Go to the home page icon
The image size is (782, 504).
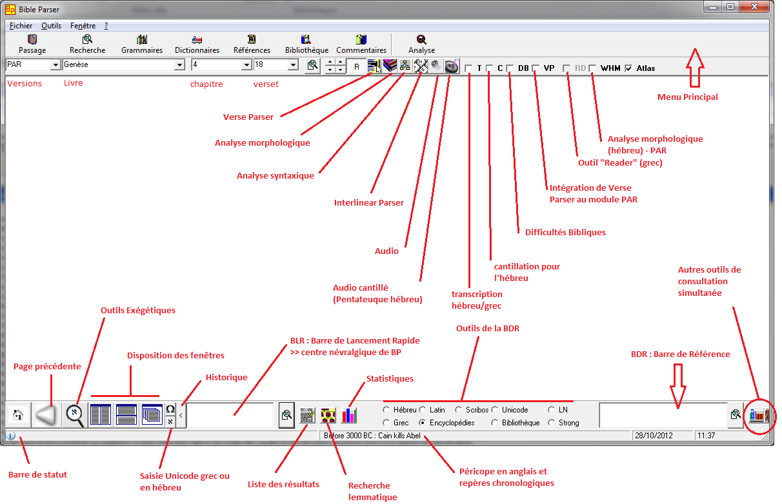[x=18, y=415]
